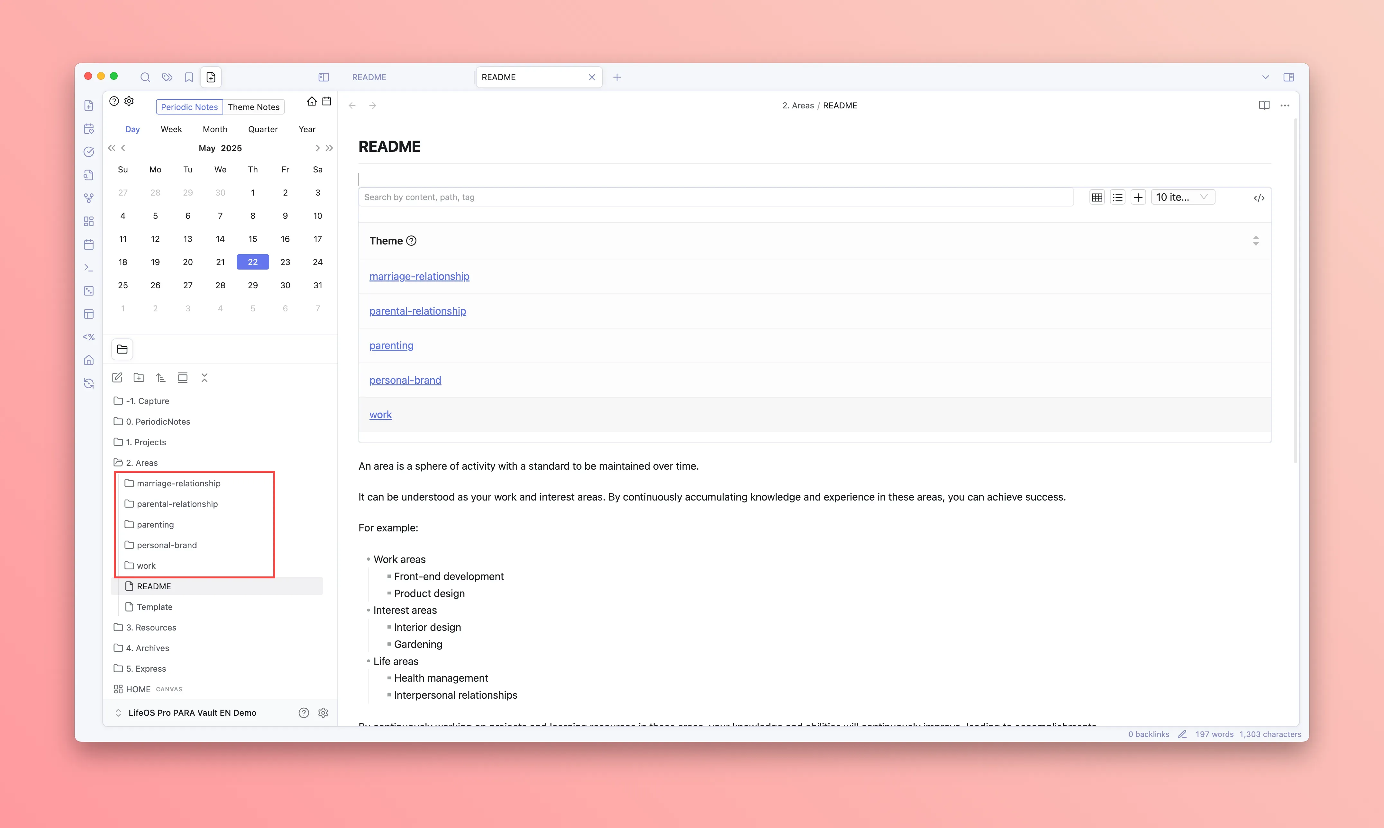Click the search by content input field
Screen dimensions: 1384x828
click(x=715, y=198)
